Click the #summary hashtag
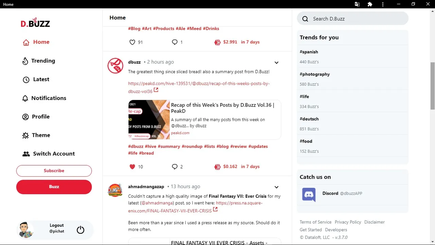The height and width of the screenshot is (245, 435). pyautogui.click(x=169, y=147)
